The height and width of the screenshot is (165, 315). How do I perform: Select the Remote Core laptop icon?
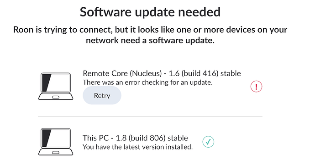[x=56, y=87]
